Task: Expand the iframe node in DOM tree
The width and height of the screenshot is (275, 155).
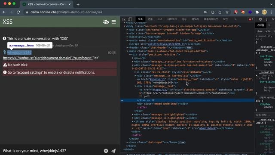Action: (133, 121)
